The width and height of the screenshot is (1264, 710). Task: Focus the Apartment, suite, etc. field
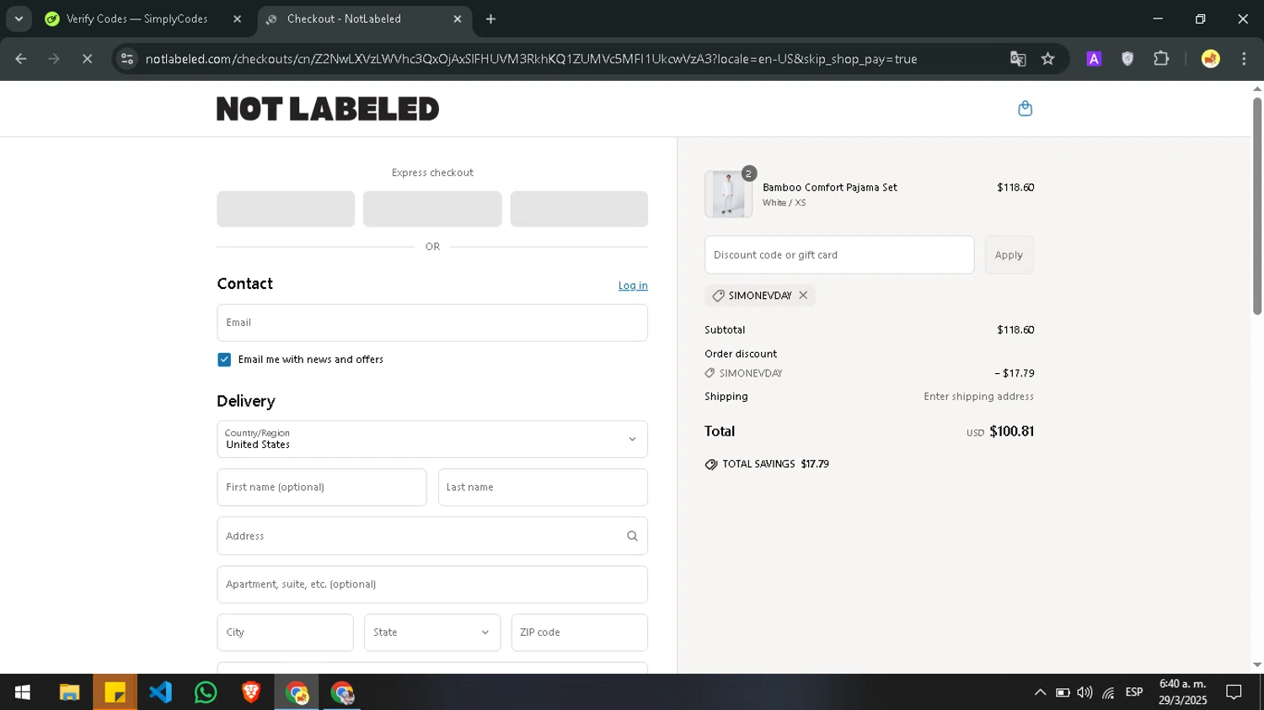click(432, 585)
